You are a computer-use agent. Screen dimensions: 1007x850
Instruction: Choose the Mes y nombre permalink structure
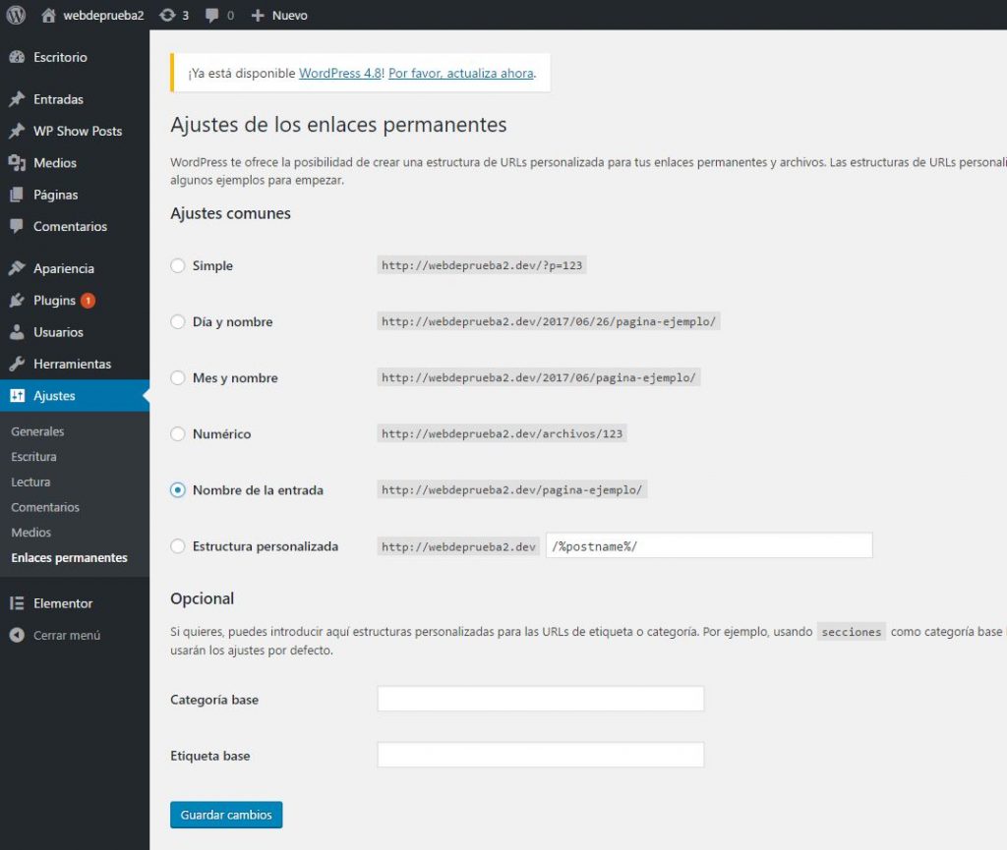tap(178, 378)
